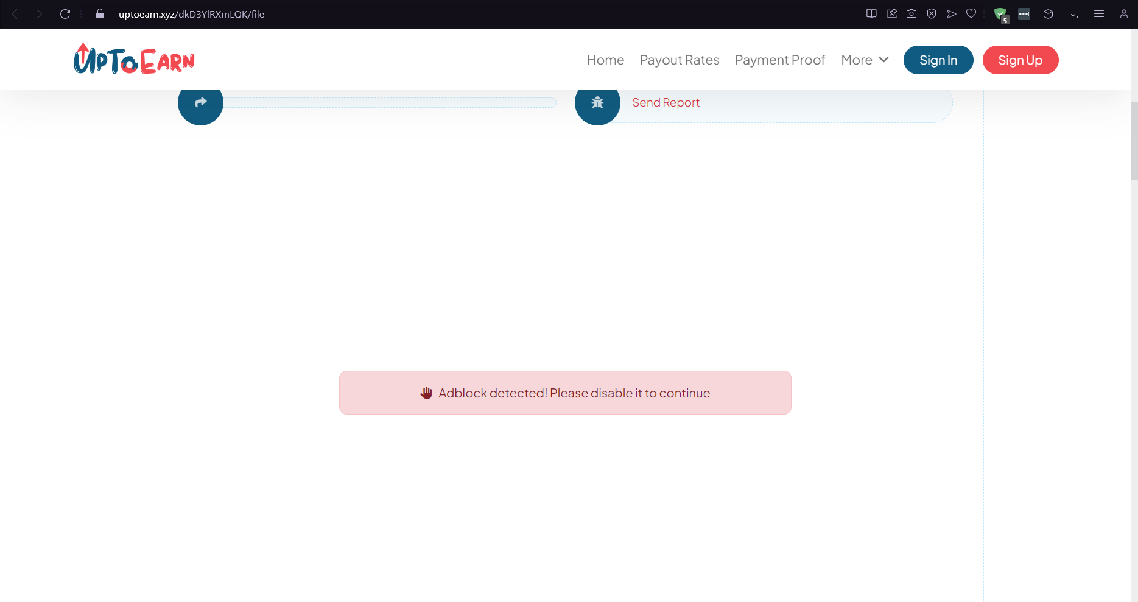Click the cube-shaped extensions icon
The image size is (1138, 602).
(1048, 13)
